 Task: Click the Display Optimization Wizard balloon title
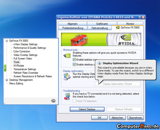point(121,63)
